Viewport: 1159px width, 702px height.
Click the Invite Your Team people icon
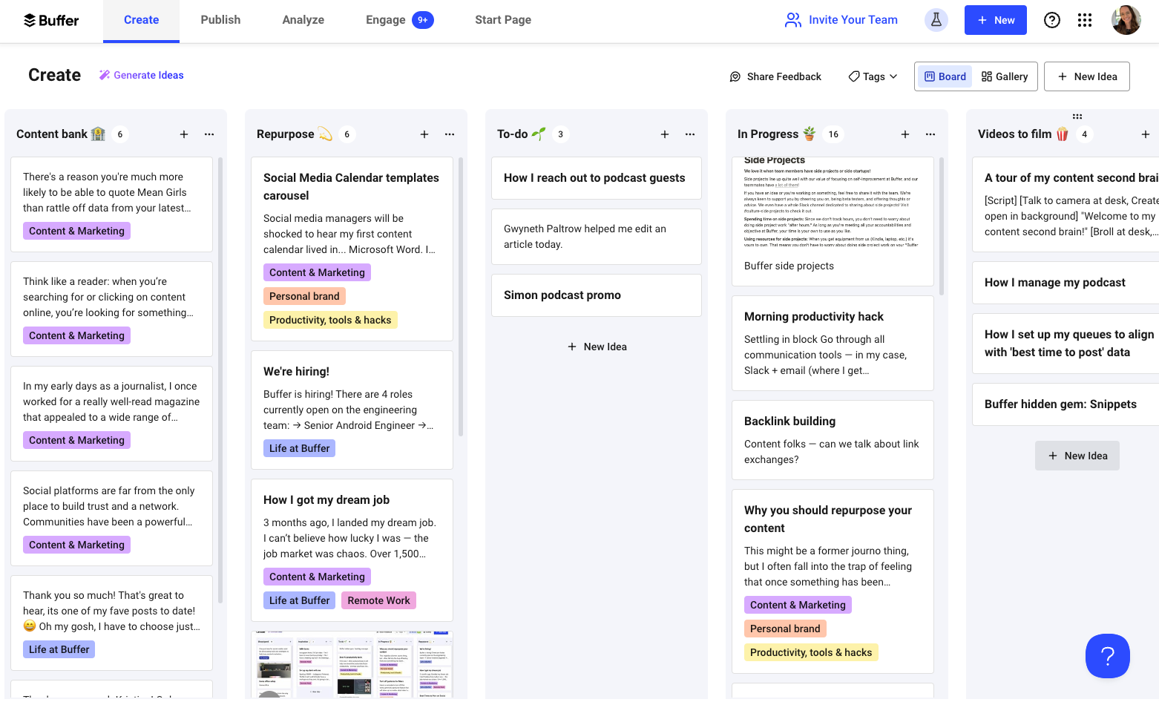coord(793,20)
